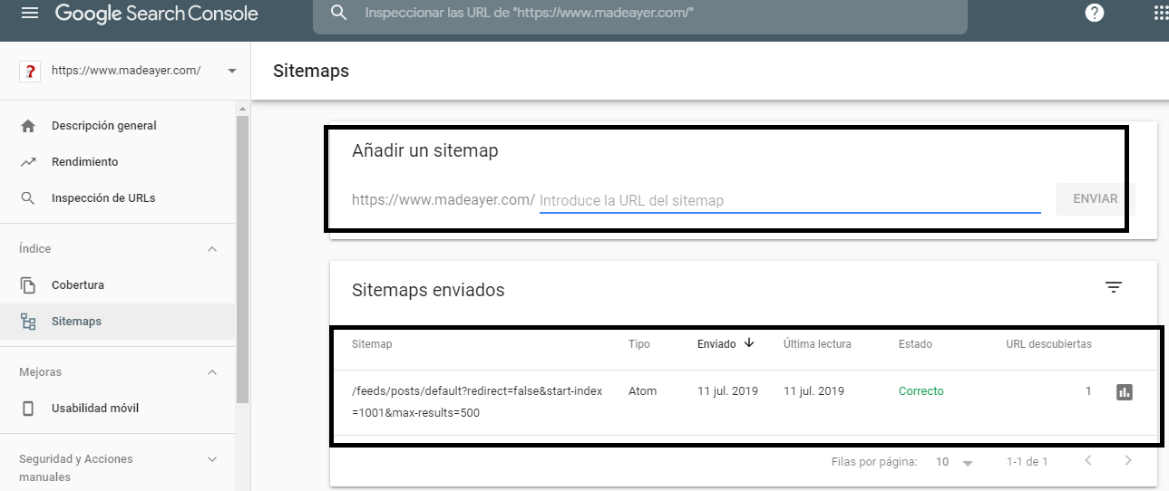Open the bar chart icon for the Atom sitemap
Viewport: 1169px width, 491px height.
pos(1125,392)
